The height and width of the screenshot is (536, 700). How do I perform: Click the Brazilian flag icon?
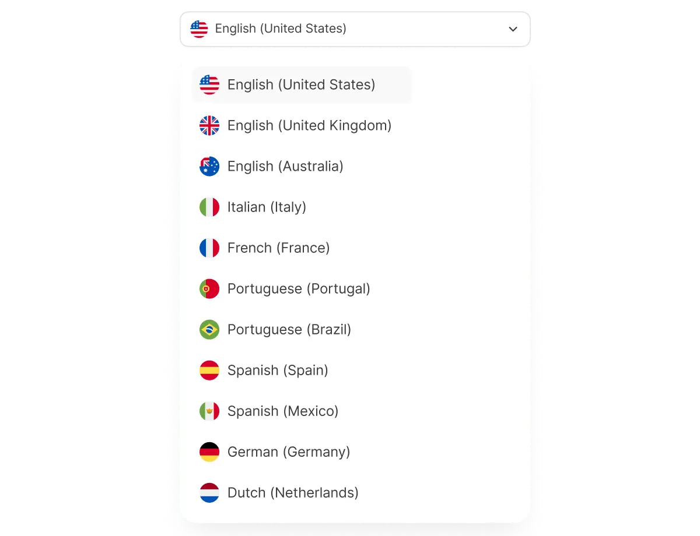click(x=209, y=329)
